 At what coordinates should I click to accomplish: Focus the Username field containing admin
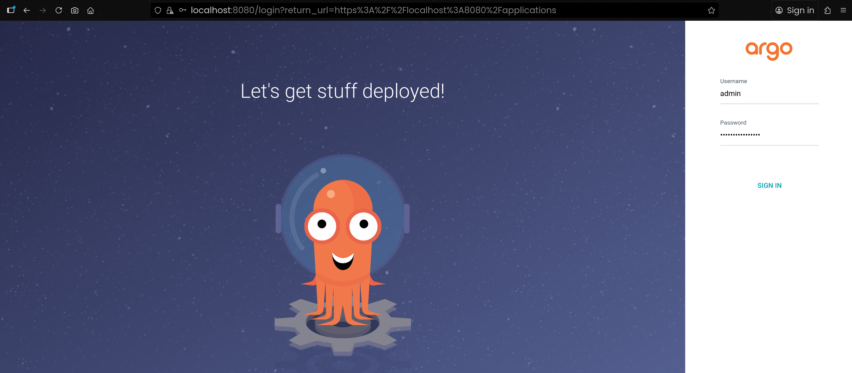coord(769,94)
